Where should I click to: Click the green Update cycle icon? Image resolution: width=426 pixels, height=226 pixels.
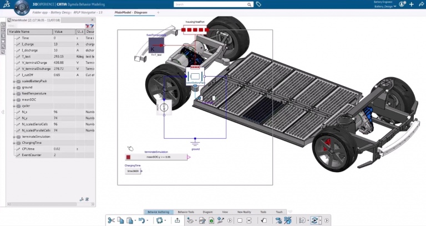point(160,220)
